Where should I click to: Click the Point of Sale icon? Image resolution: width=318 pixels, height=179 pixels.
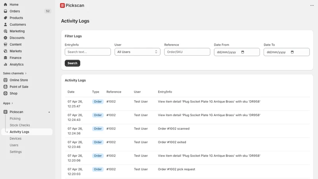pyautogui.click(x=6, y=87)
